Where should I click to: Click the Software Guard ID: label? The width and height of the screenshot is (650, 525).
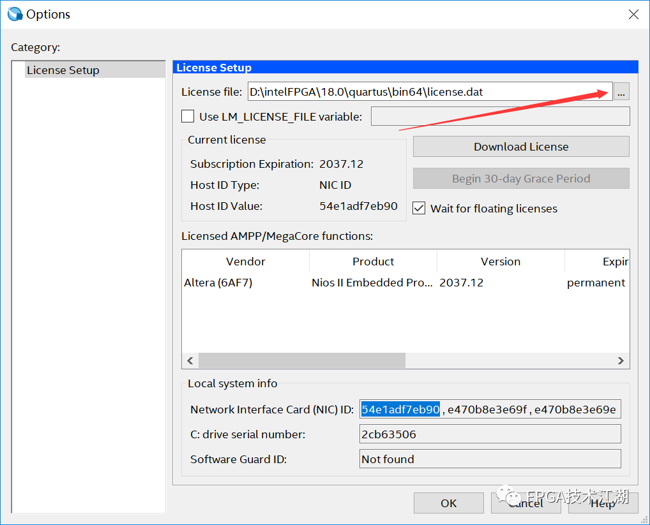tap(238, 459)
